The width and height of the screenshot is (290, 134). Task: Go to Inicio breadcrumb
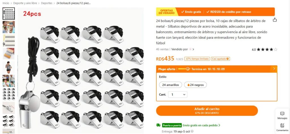[6, 3]
